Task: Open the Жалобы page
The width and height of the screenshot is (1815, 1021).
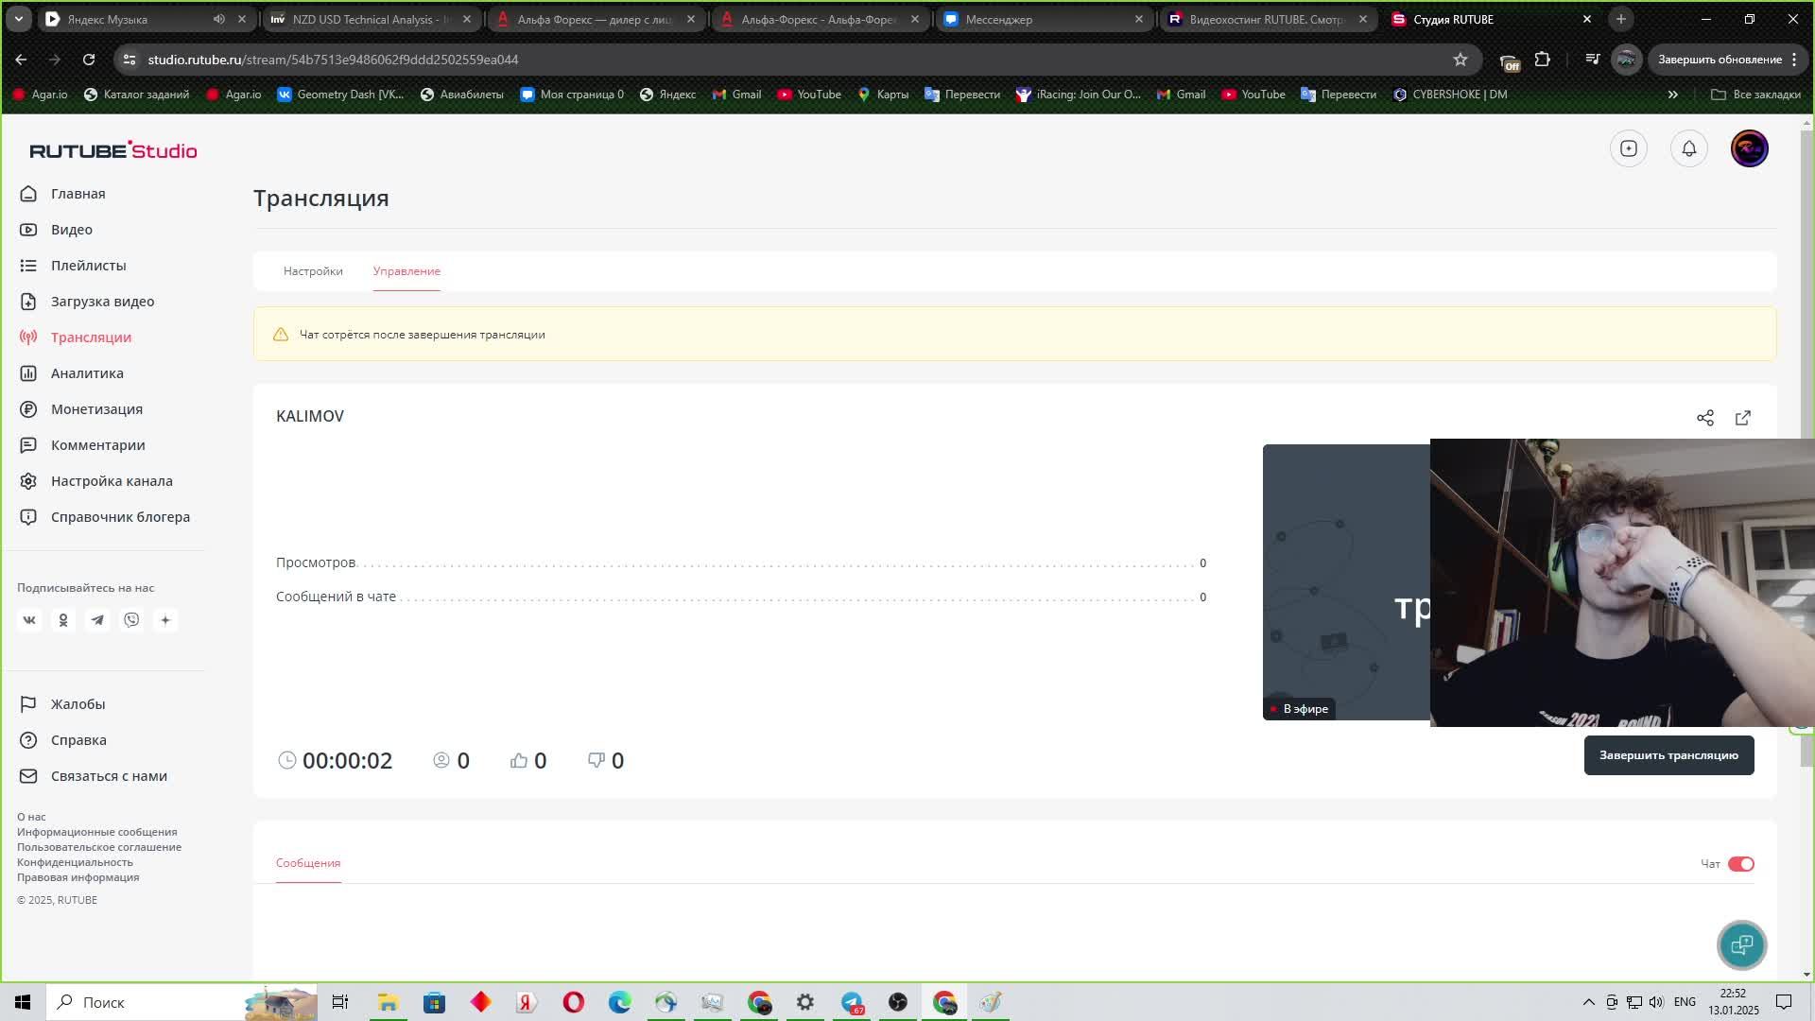Action: click(x=62, y=704)
